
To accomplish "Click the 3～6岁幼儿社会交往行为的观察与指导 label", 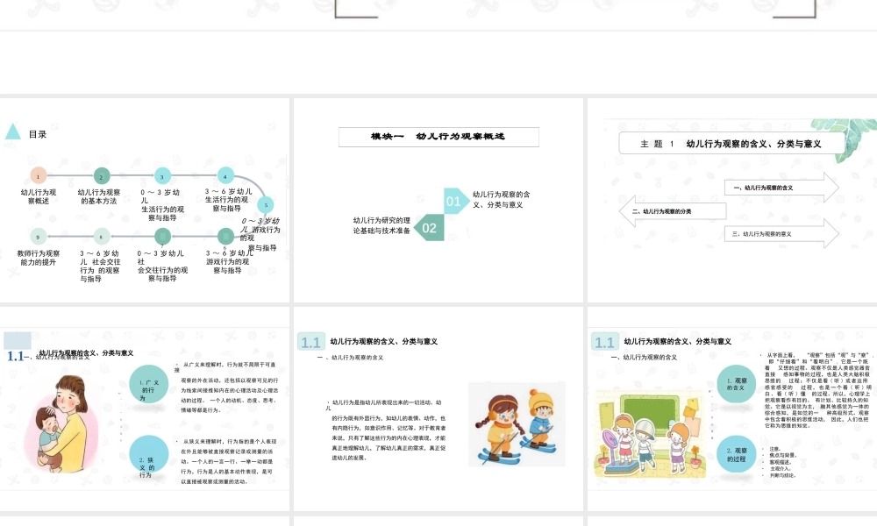I will [x=100, y=266].
